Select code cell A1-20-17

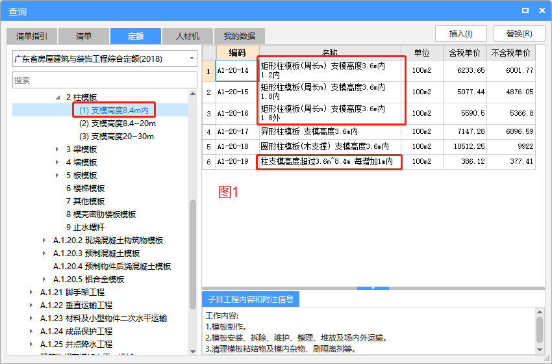237,132
